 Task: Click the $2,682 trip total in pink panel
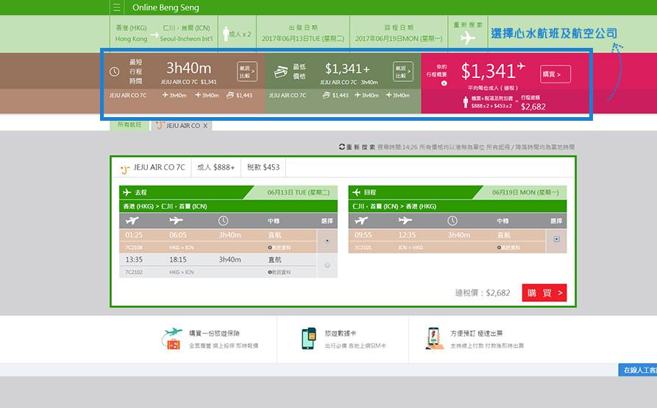click(x=533, y=107)
